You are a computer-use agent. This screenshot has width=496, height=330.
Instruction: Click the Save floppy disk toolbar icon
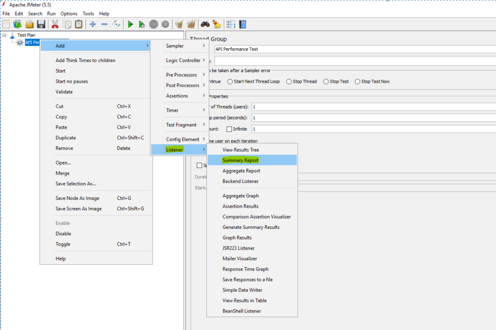click(x=42, y=24)
